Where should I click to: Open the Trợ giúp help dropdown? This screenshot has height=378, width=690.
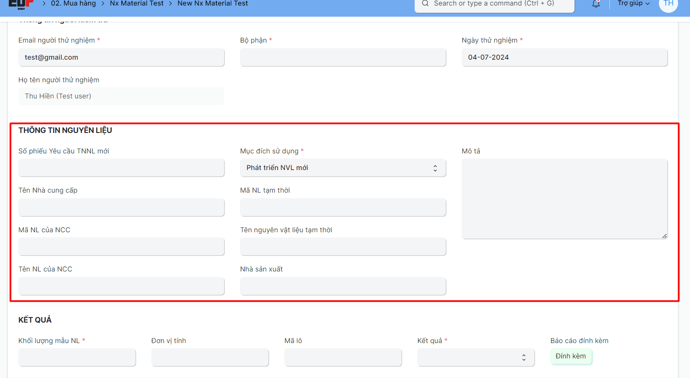[633, 3]
